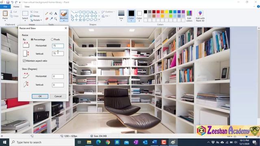
Task: Open the shape Outline dropdown
Action: click(108, 12)
